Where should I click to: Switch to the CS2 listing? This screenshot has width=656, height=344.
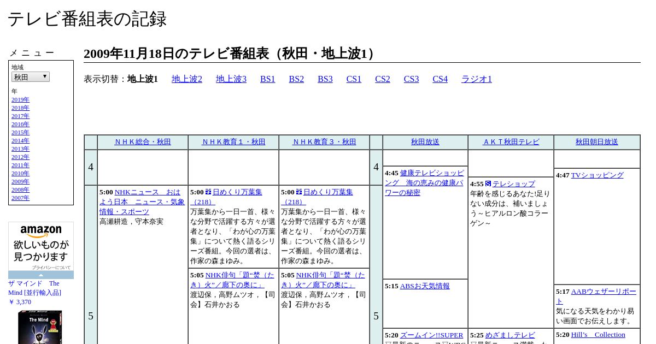pos(383,79)
